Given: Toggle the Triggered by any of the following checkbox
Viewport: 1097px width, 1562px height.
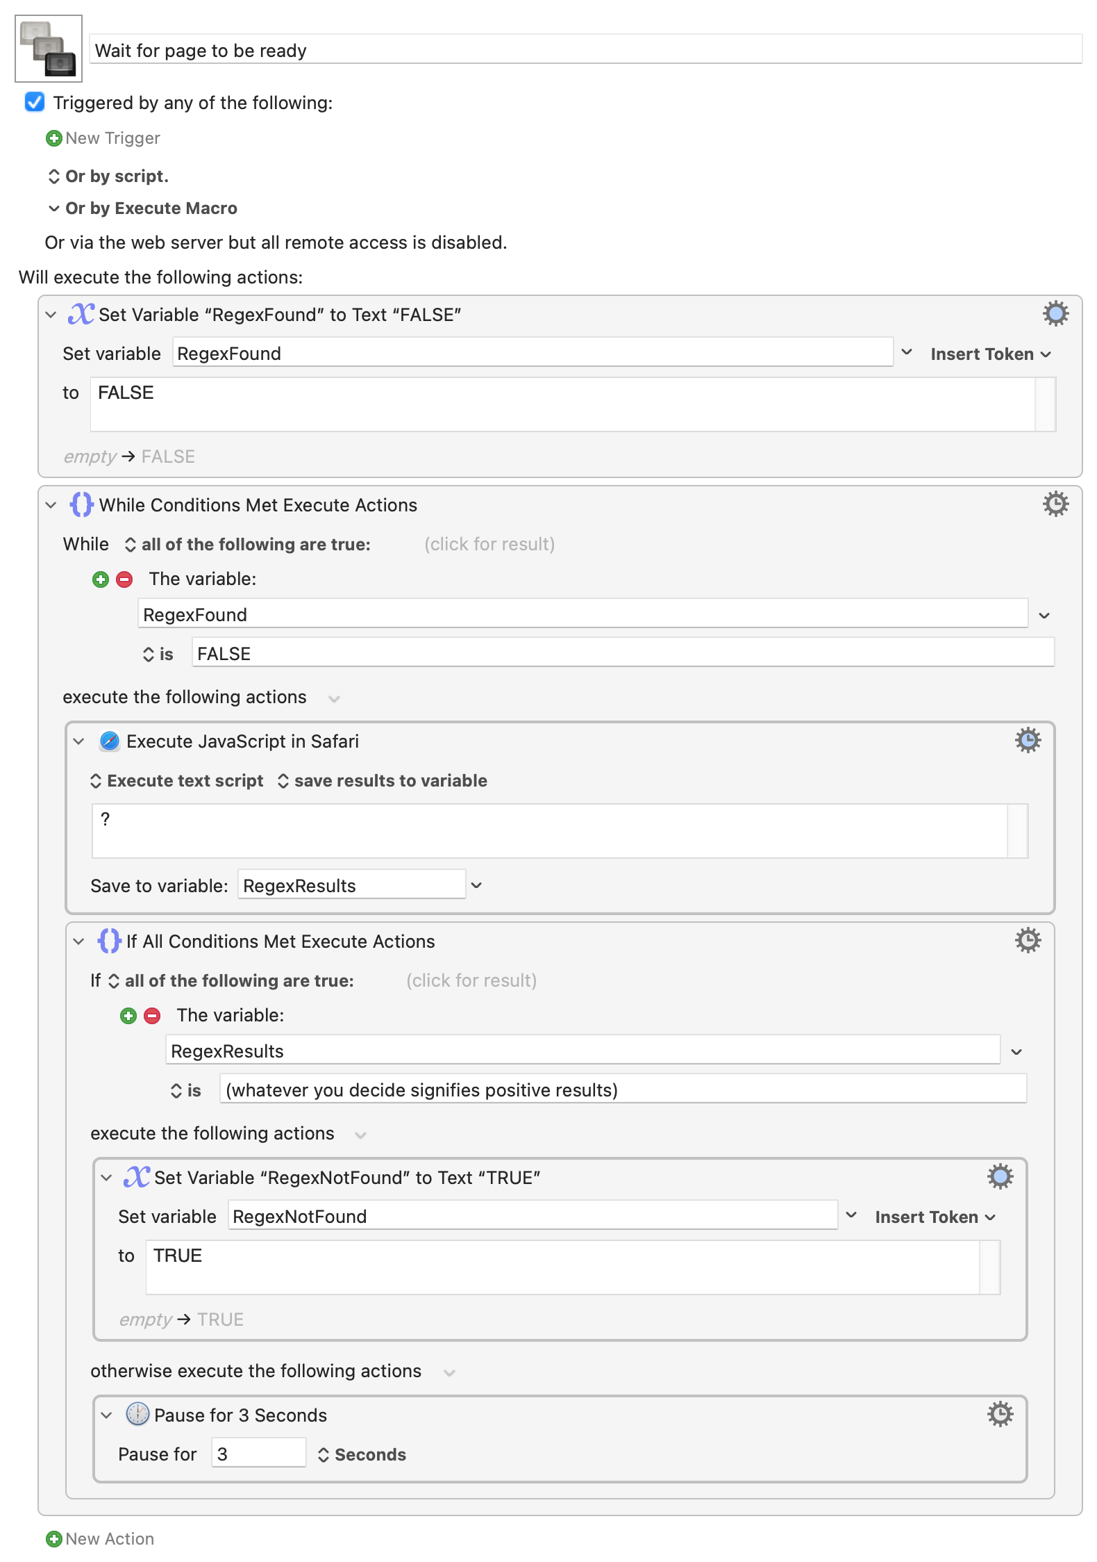Looking at the screenshot, I should coord(35,102).
